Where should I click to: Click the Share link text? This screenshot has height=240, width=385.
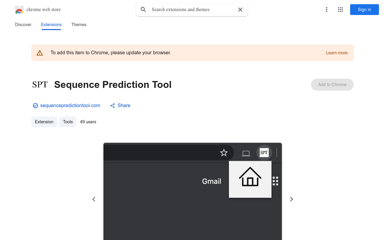pos(124,106)
